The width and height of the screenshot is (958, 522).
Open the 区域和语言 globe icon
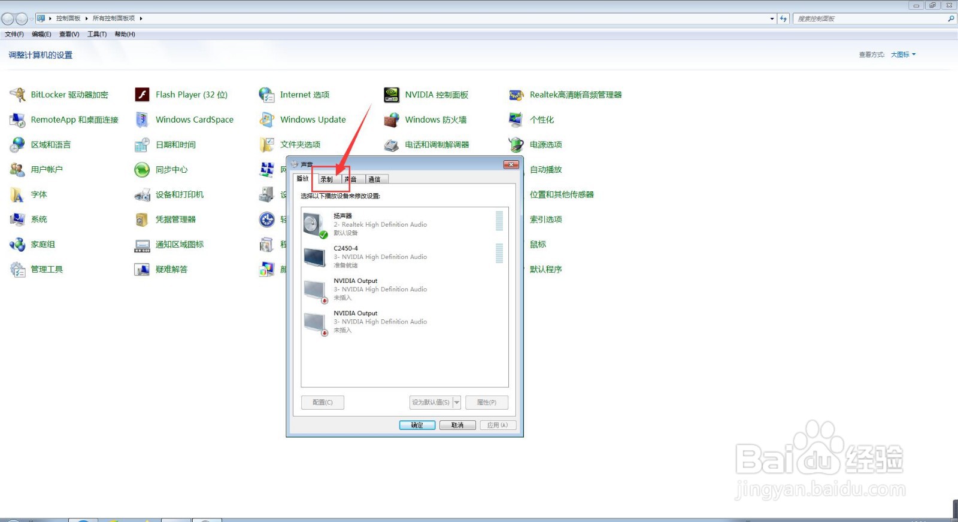pyautogui.click(x=18, y=145)
